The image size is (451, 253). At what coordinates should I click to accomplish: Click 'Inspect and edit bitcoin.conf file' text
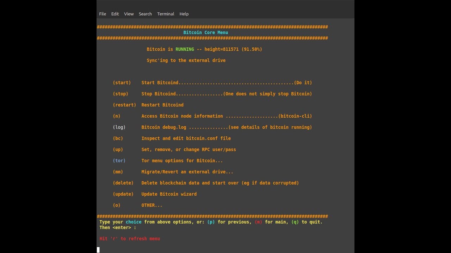pyautogui.click(x=186, y=138)
